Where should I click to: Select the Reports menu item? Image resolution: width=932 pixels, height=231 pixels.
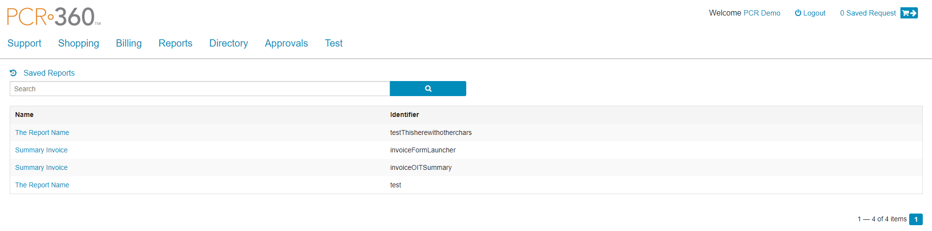(175, 43)
